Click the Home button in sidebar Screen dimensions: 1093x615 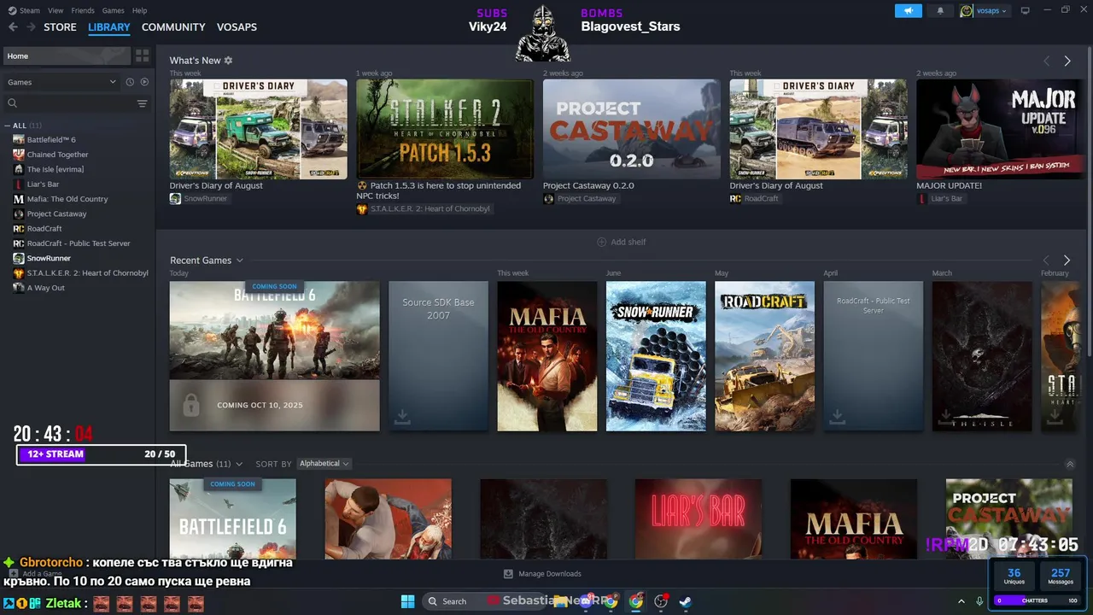click(x=66, y=56)
